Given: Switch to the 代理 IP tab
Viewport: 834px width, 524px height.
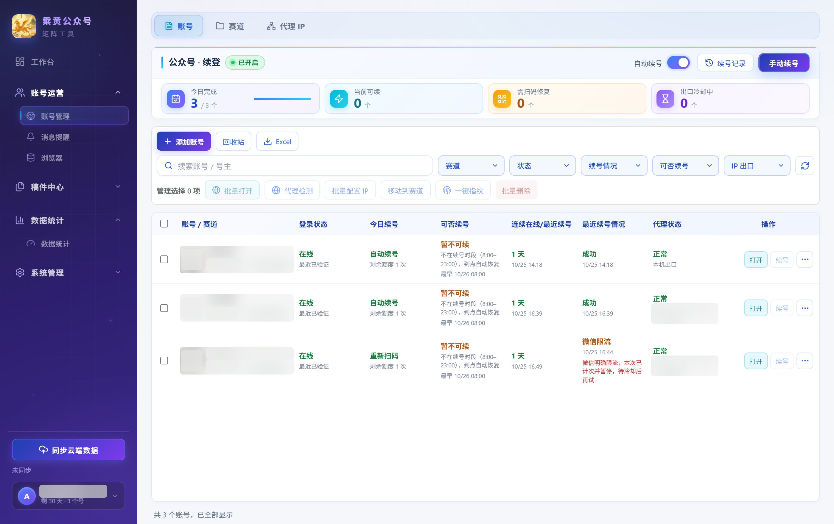Looking at the screenshot, I should tap(286, 26).
